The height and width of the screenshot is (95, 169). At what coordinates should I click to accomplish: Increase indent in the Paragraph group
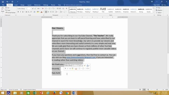[x=60, y=9]
